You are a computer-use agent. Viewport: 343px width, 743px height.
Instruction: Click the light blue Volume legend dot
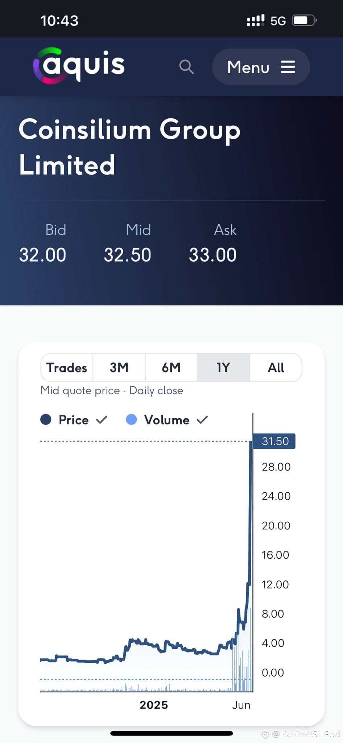pos(131,419)
